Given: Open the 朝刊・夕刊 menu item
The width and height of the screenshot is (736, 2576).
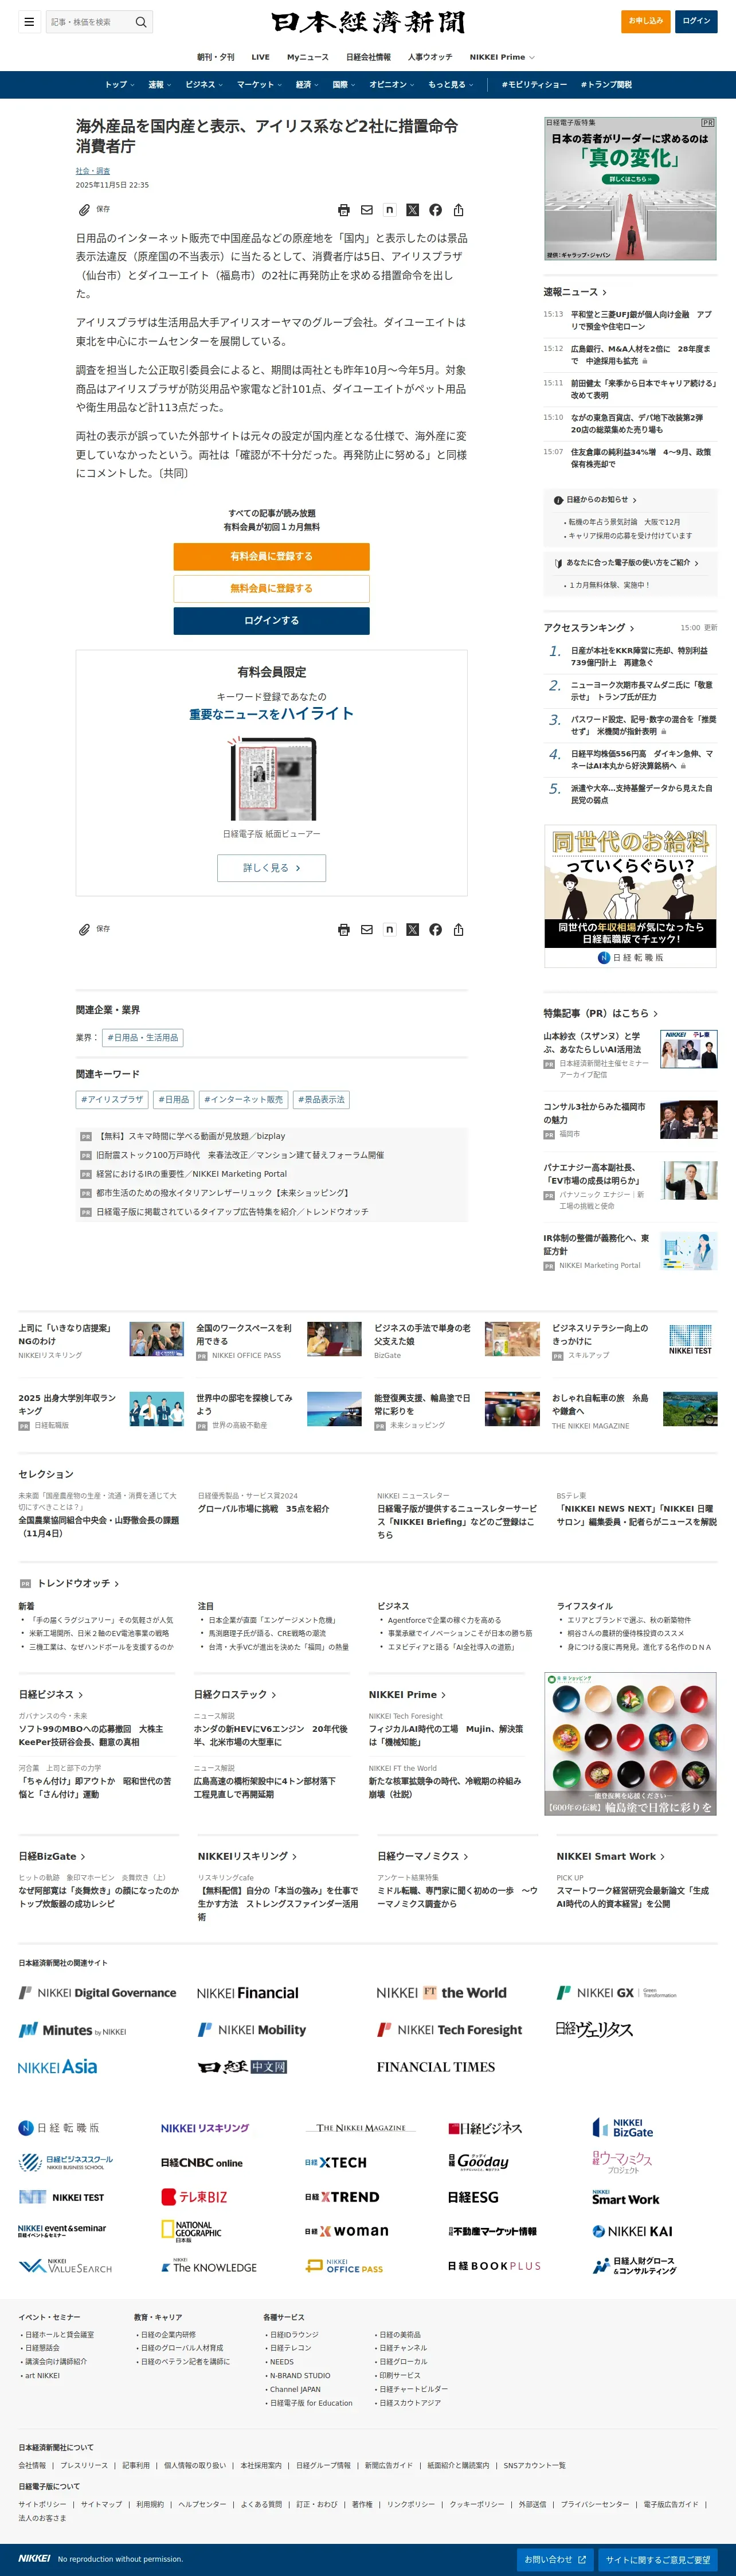Looking at the screenshot, I should pos(216,57).
